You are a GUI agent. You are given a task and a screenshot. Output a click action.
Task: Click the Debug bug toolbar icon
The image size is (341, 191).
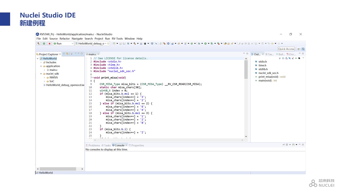[199, 44]
